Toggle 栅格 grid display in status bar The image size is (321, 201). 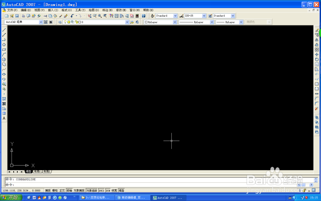click(55, 190)
